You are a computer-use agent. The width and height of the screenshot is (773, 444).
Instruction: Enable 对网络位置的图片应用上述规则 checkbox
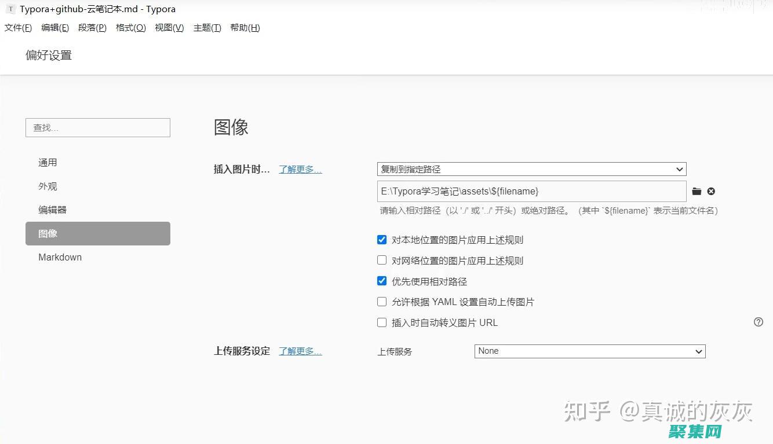pos(382,260)
